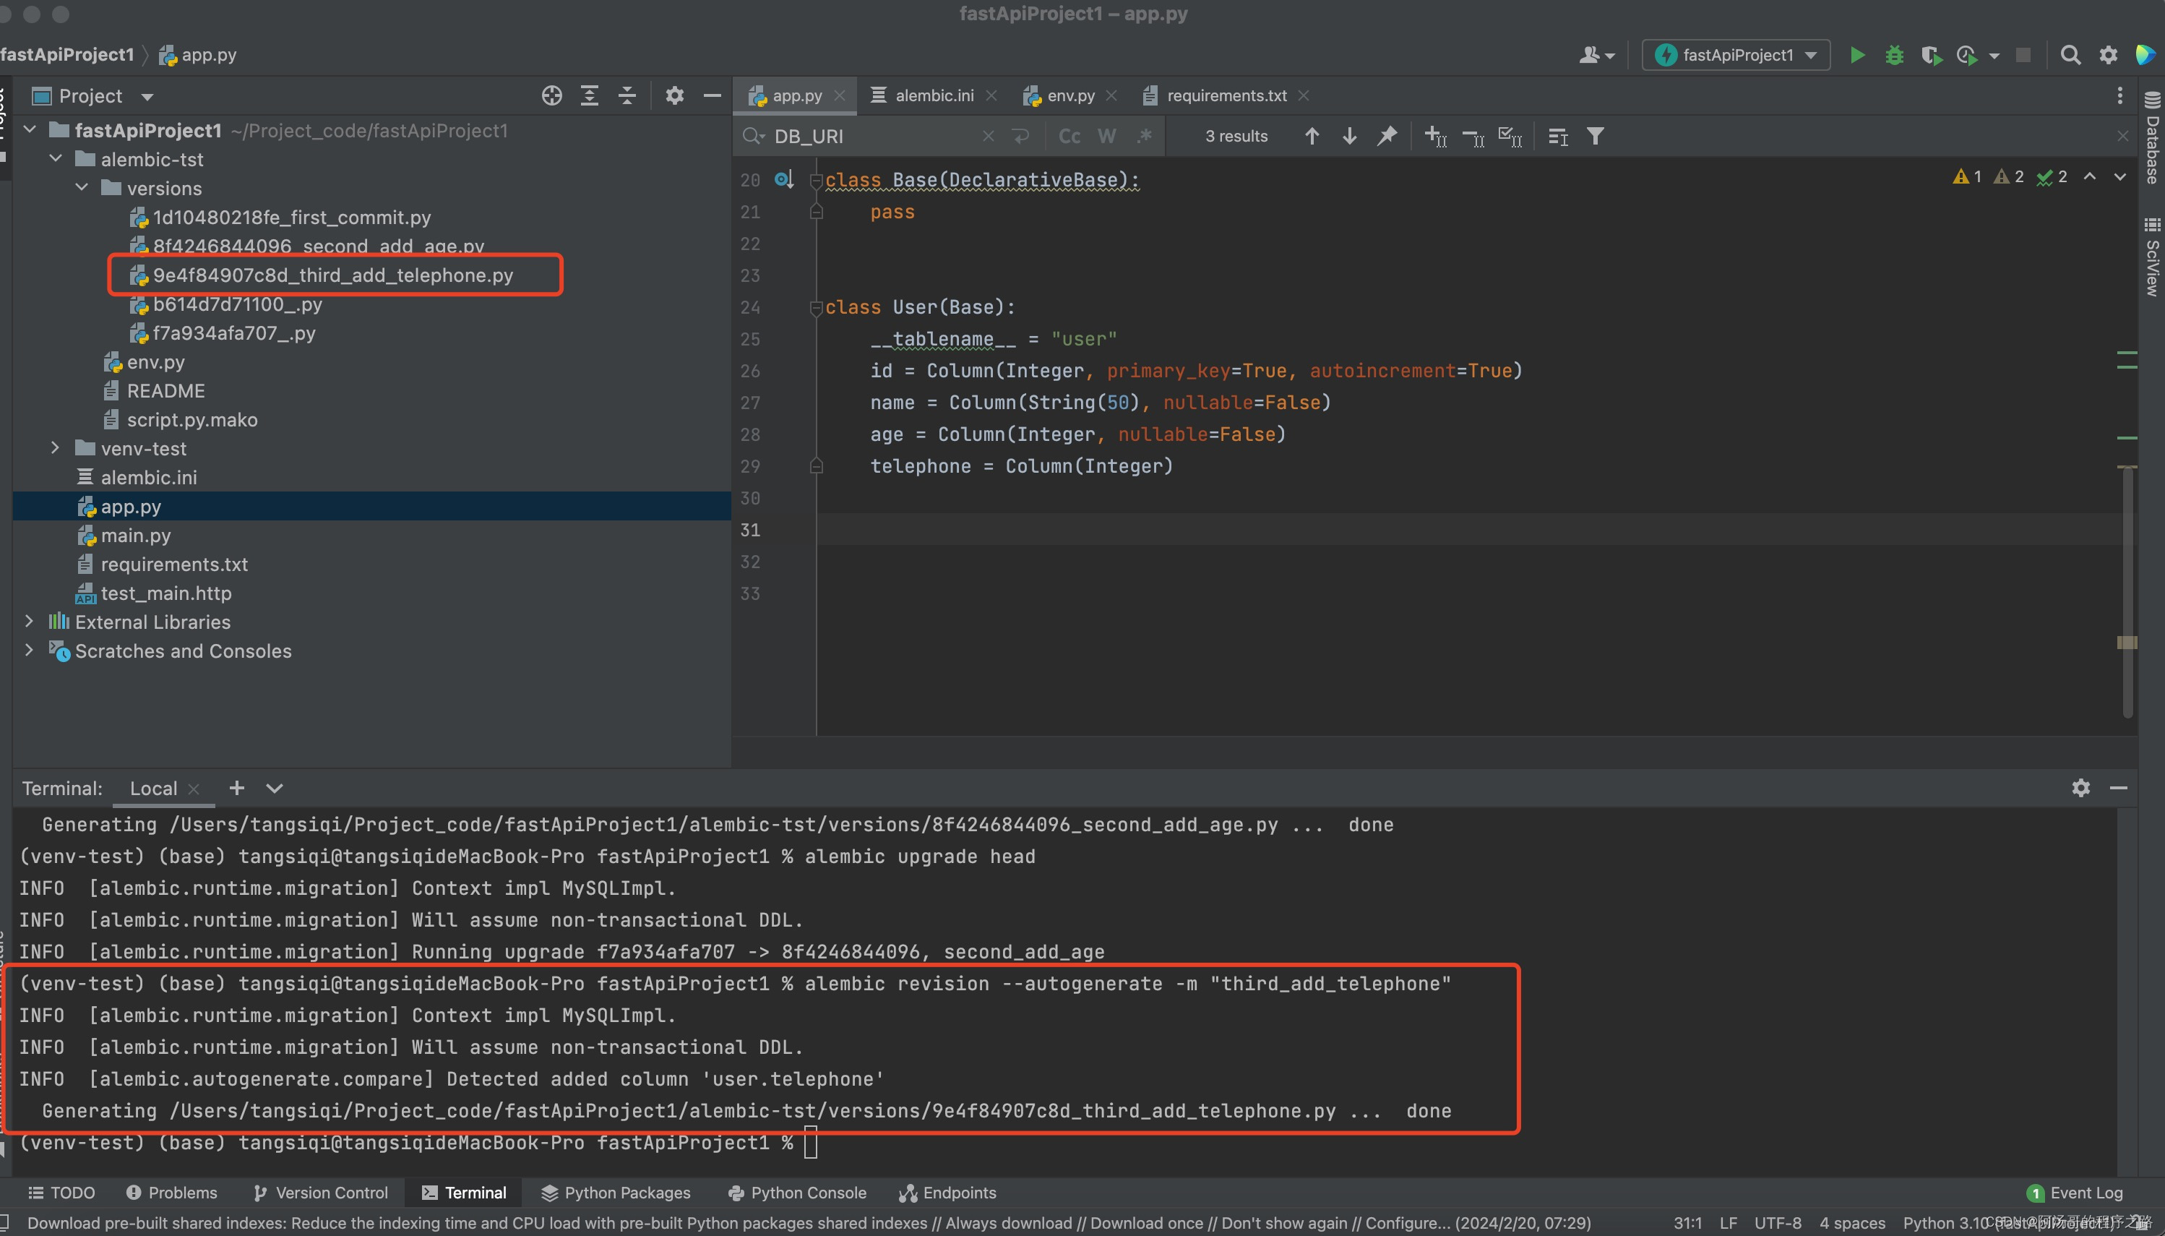Add a new terminal session
Image resolution: width=2165 pixels, height=1236 pixels.
[x=237, y=788]
